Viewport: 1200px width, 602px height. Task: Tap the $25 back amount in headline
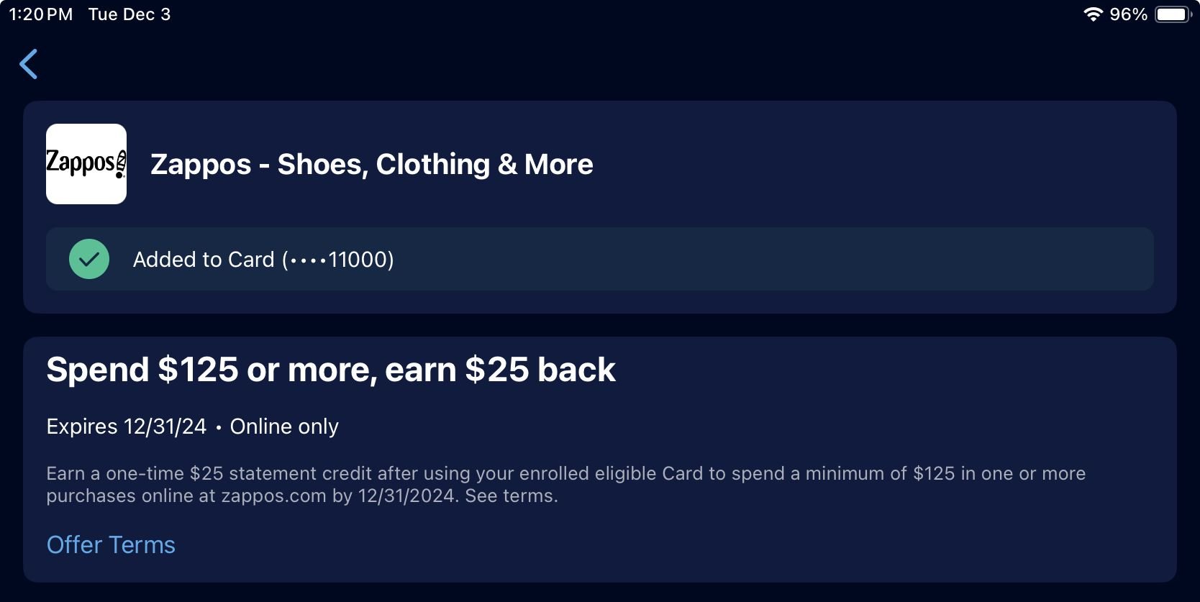point(540,370)
